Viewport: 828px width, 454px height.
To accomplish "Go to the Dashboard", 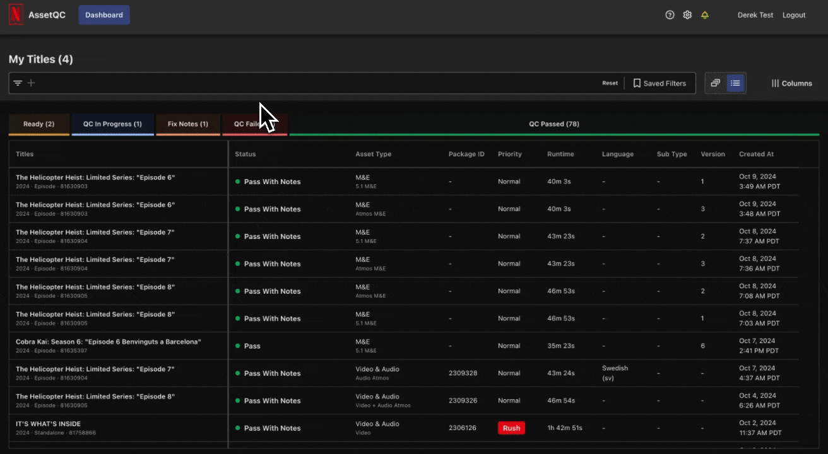I will [104, 15].
